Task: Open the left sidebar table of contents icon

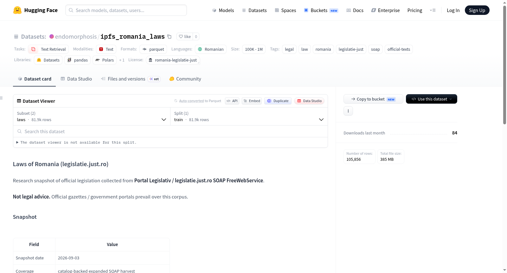Action: [x=2, y=98]
